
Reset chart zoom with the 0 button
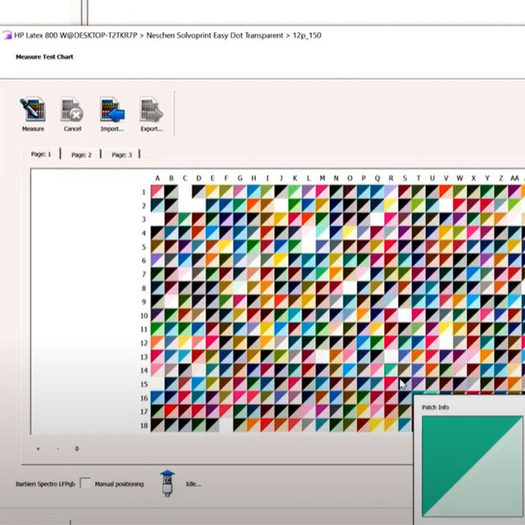(x=76, y=449)
